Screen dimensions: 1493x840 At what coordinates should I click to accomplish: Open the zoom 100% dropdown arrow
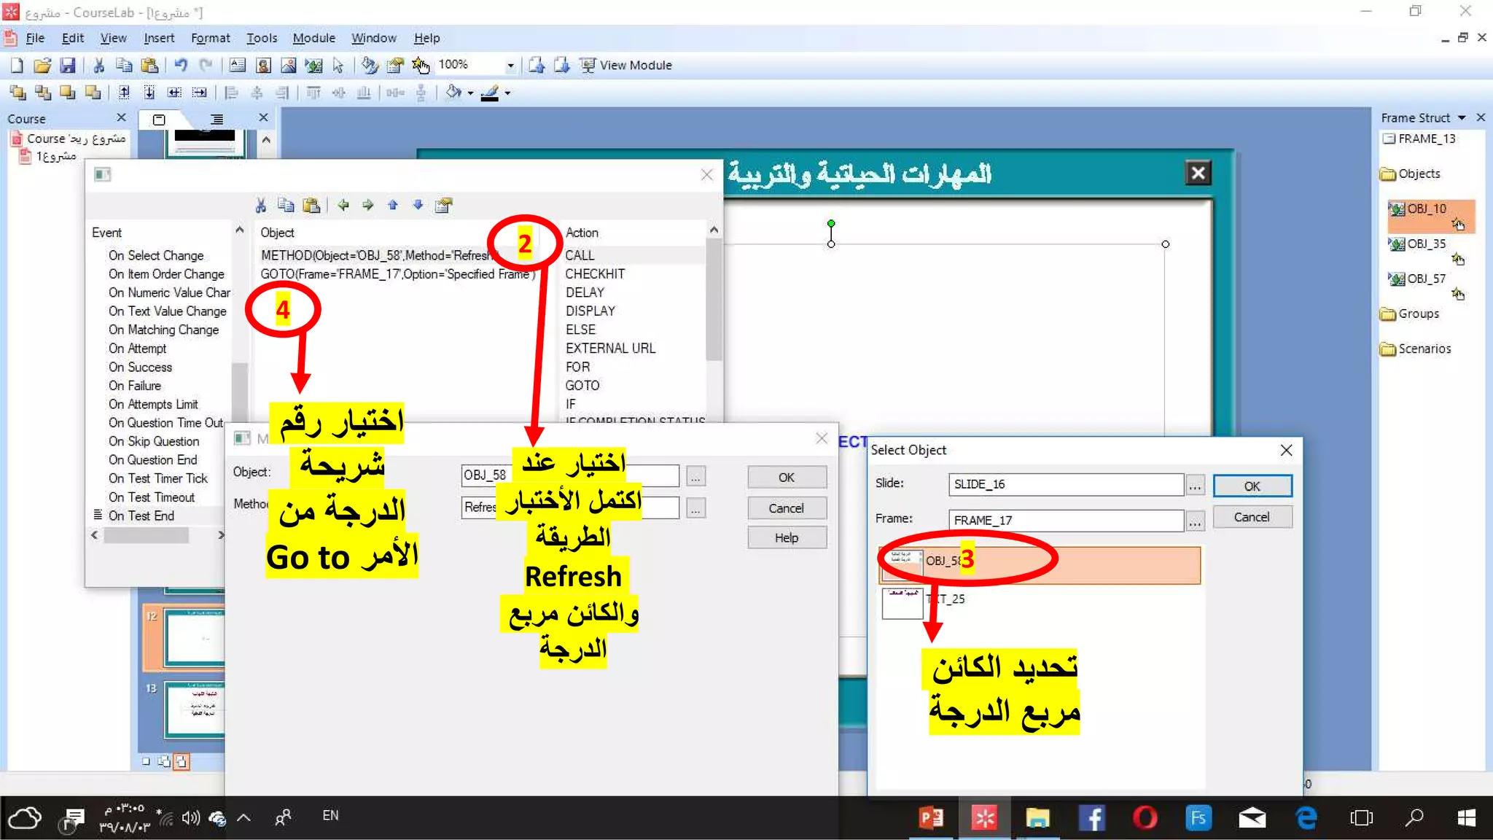pos(510,66)
